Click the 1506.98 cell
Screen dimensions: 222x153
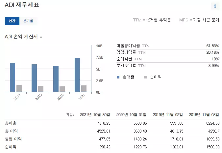(x=213, y=147)
